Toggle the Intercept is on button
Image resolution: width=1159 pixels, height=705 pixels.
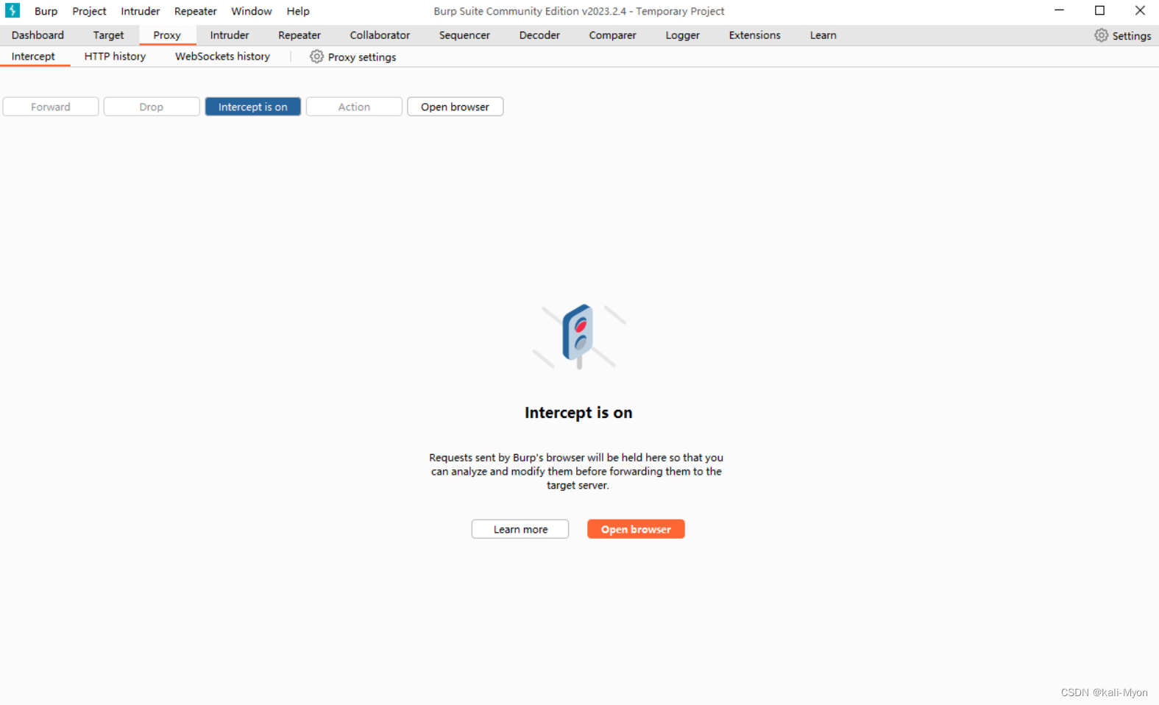(253, 107)
